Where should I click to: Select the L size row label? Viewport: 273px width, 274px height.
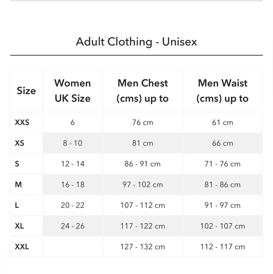click(x=17, y=205)
